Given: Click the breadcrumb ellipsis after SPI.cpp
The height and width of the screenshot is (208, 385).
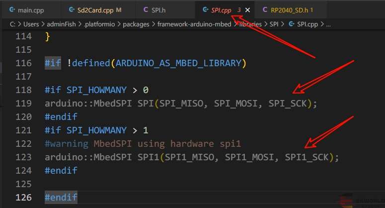Looking at the screenshot, I should 328,23.
